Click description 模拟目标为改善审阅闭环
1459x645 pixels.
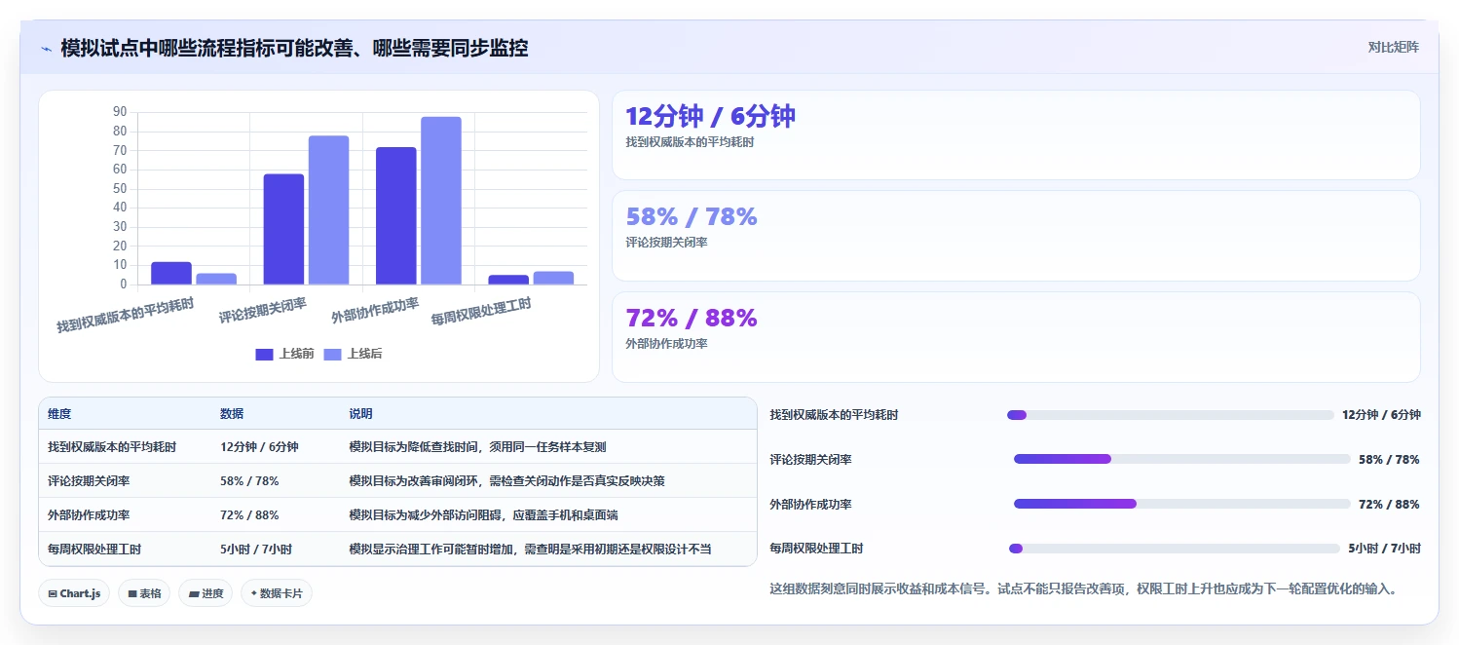point(506,481)
